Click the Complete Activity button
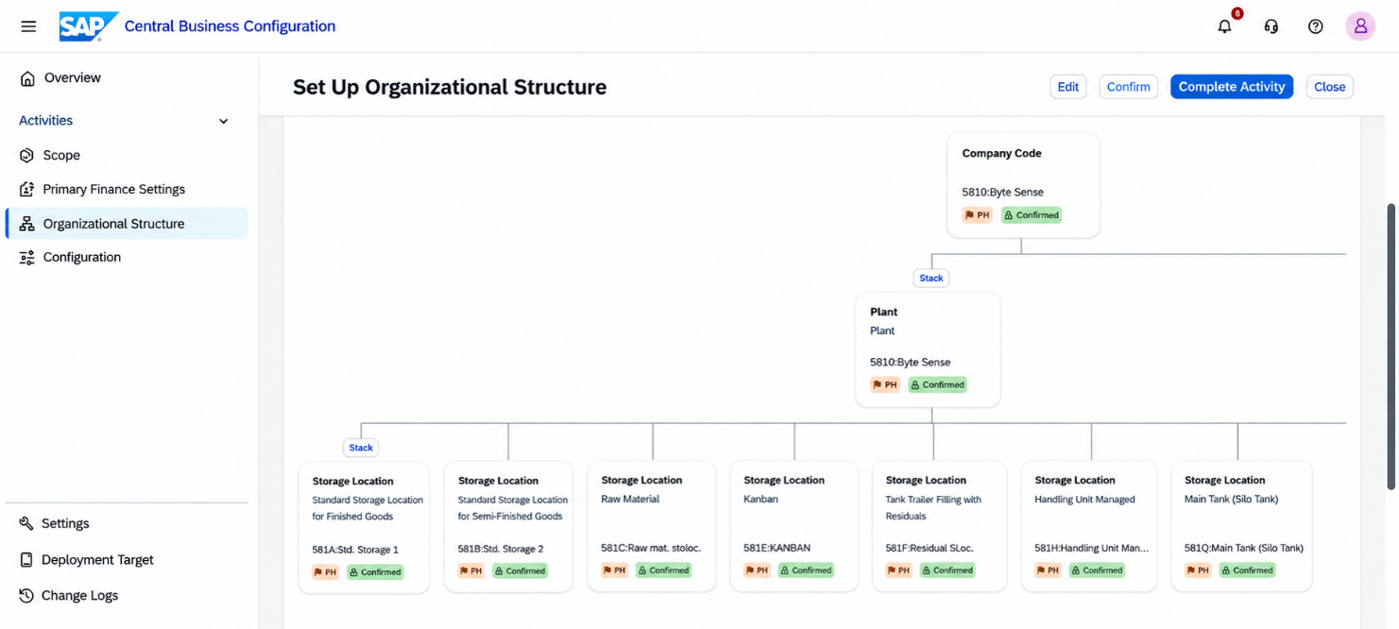 (x=1232, y=87)
